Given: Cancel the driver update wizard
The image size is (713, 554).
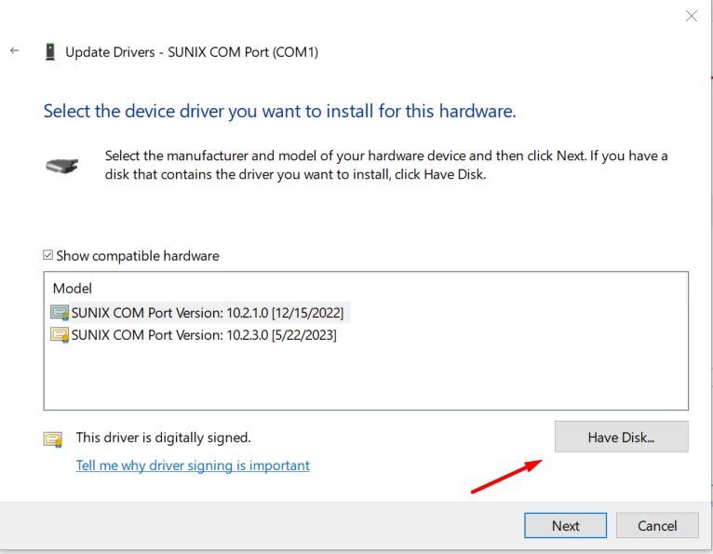Looking at the screenshot, I should pos(657,526).
